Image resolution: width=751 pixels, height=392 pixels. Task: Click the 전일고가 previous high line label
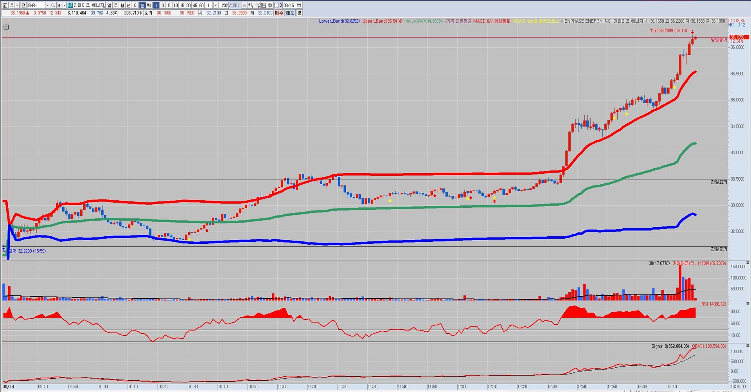coord(719,182)
